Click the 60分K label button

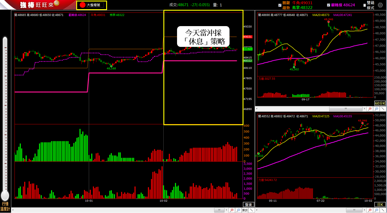click(380, 103)
